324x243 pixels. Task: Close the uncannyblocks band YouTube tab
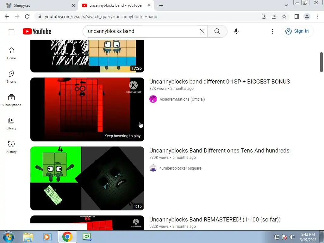149,5
